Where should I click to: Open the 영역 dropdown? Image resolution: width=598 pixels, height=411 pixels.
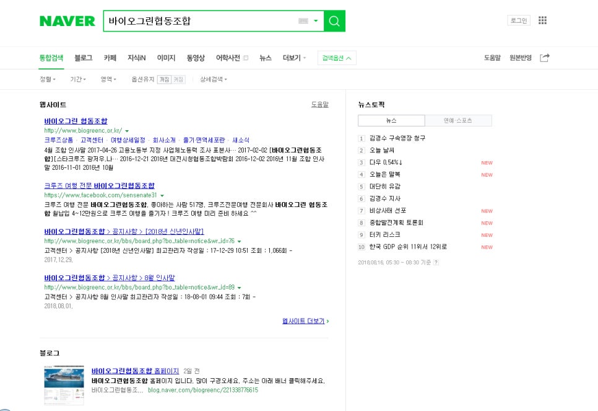click(108, 79)
